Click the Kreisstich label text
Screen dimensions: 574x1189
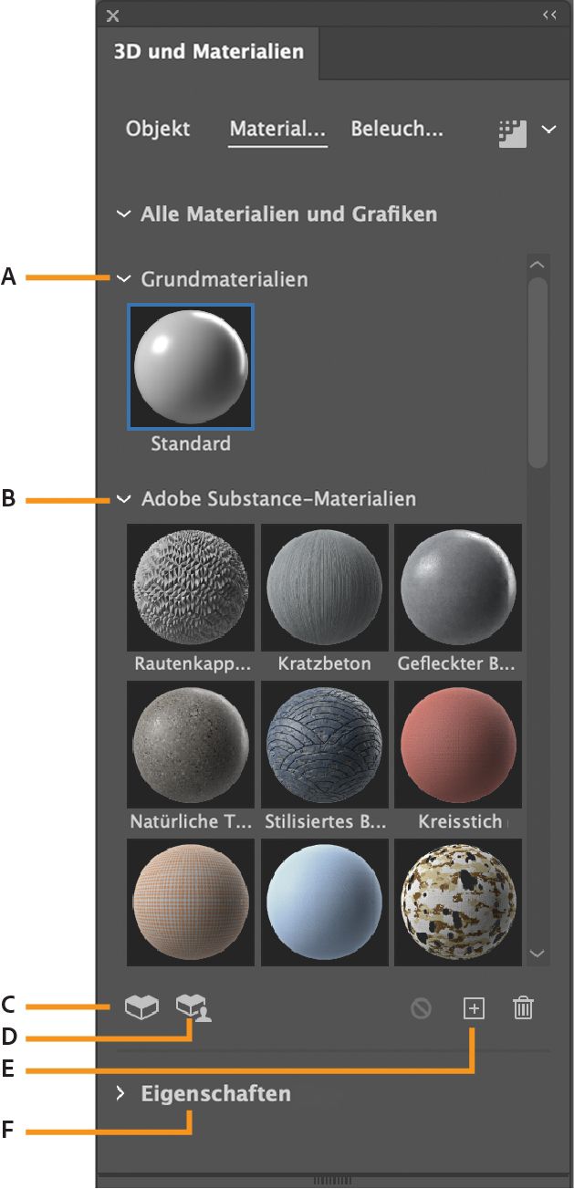pyautogui.click(x=461, y=822)
